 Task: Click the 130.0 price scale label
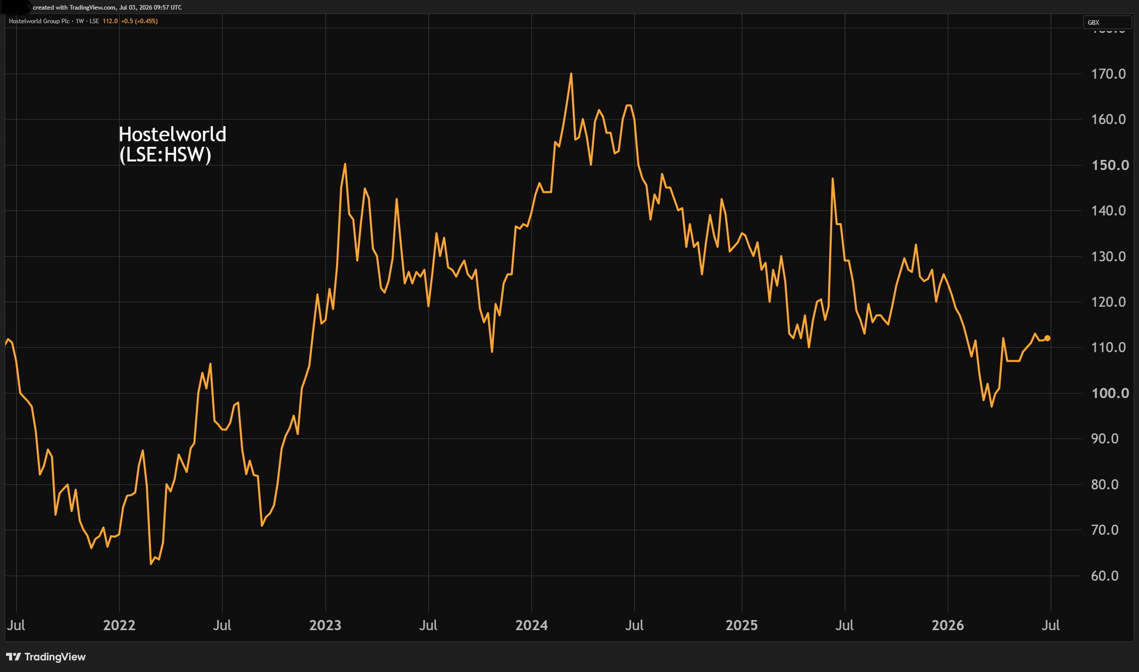[1108, 256]
